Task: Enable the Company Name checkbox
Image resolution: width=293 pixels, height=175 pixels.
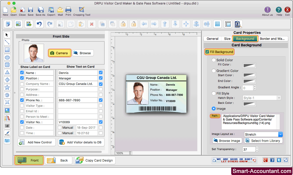Action: (x=22, y=84)
